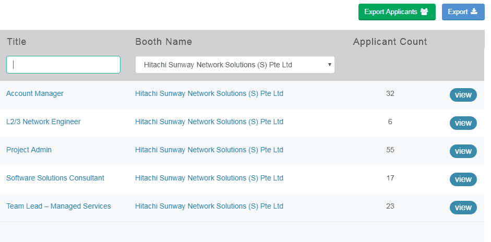View applicants for Software Solutions Consultant
Screen dimensions: 491x242
pos(463,179)
